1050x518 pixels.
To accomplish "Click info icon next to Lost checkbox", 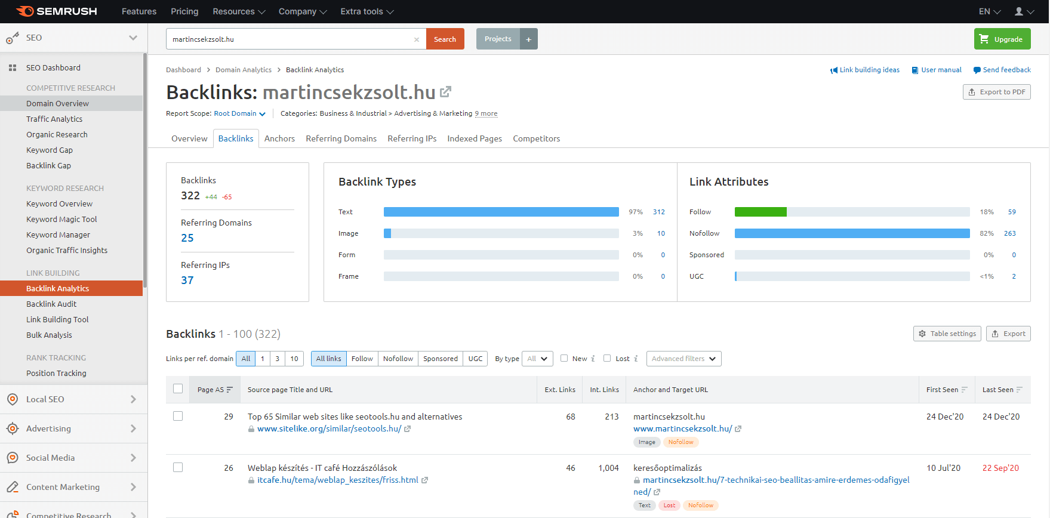I will tap(636, 359).
